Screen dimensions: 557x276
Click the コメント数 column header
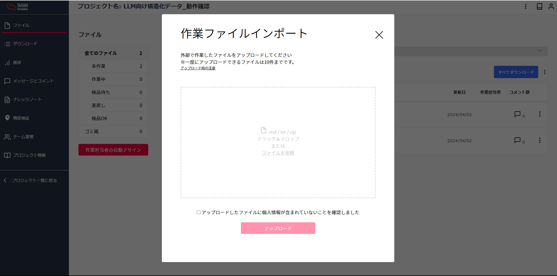click(520, 92)
